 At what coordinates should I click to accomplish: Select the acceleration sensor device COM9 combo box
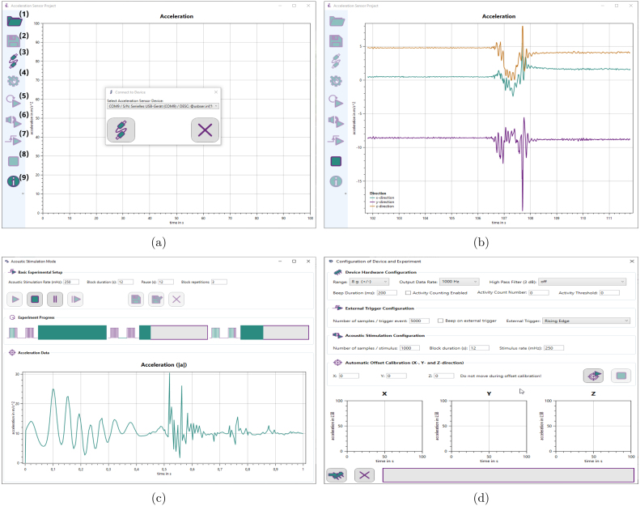[x=163, y=106]
